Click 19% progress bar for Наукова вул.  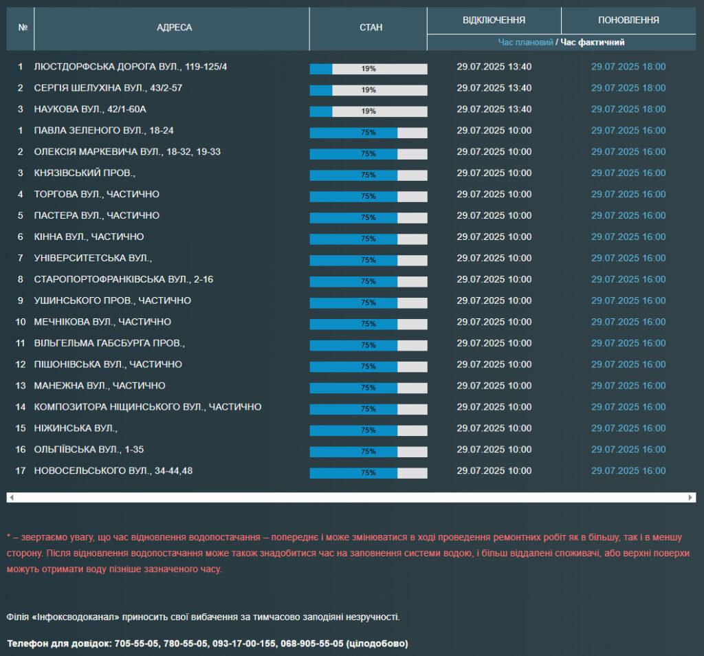coord(368,111)
